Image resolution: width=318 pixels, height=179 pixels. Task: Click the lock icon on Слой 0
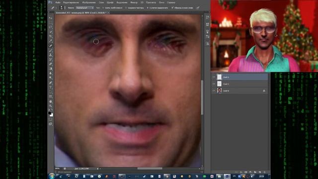(x=264, y=90)
